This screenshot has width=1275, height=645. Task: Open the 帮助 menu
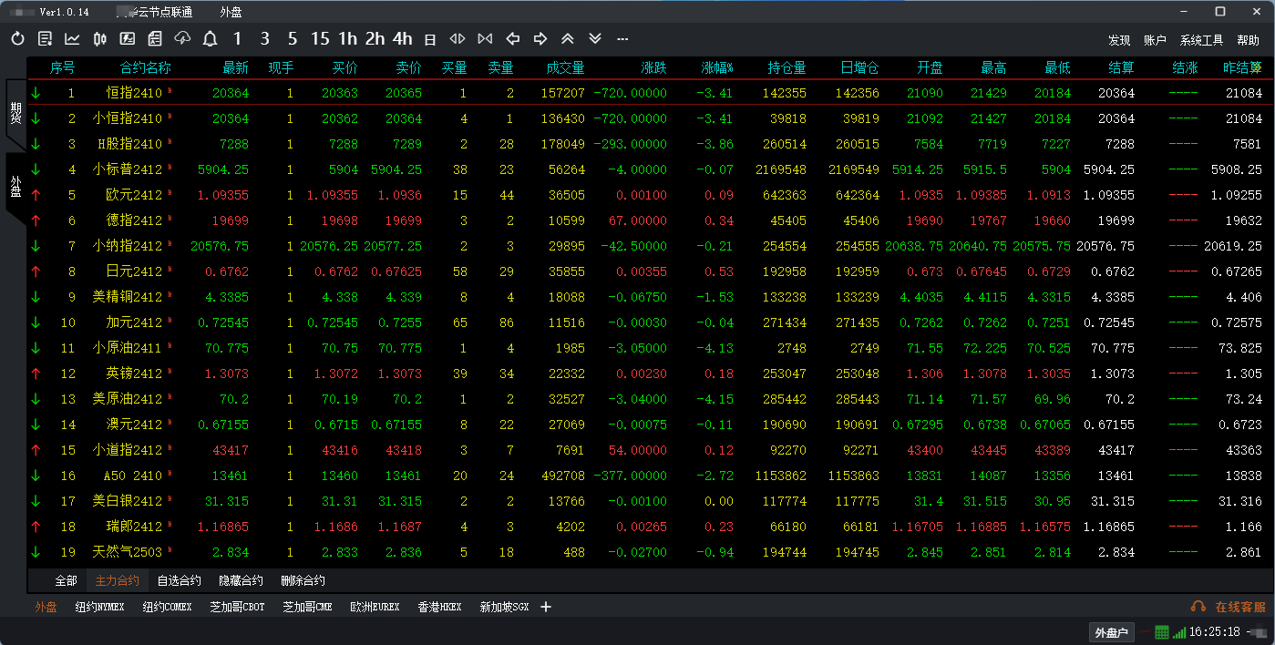pyautogui.click(x=1248, y=40)
